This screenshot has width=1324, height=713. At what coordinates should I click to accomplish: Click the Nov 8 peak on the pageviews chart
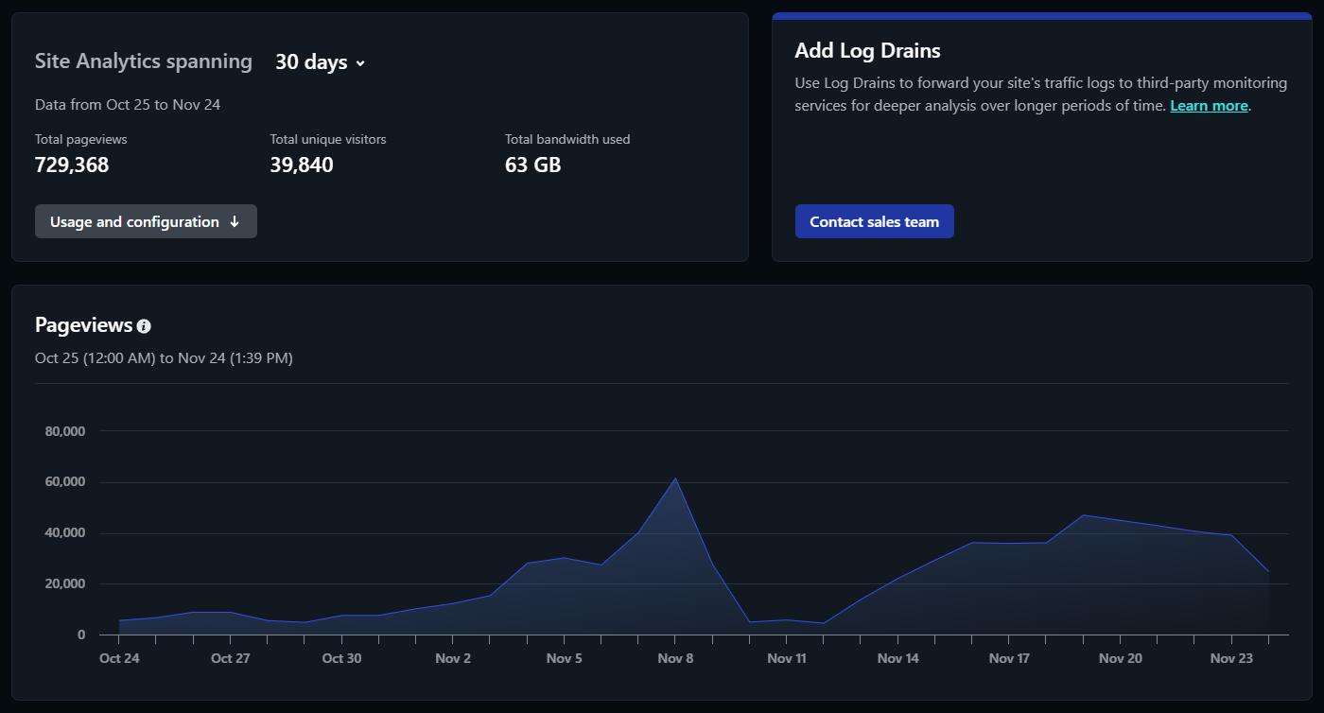point(675,478)
